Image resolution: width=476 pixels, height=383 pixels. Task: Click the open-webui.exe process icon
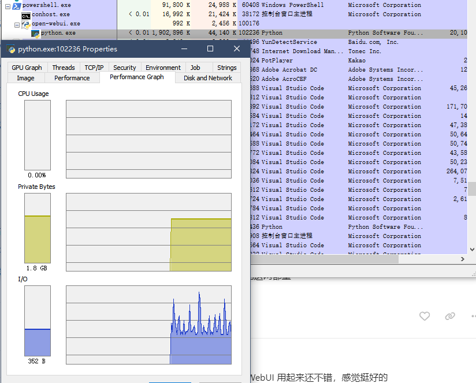(26, 24)
